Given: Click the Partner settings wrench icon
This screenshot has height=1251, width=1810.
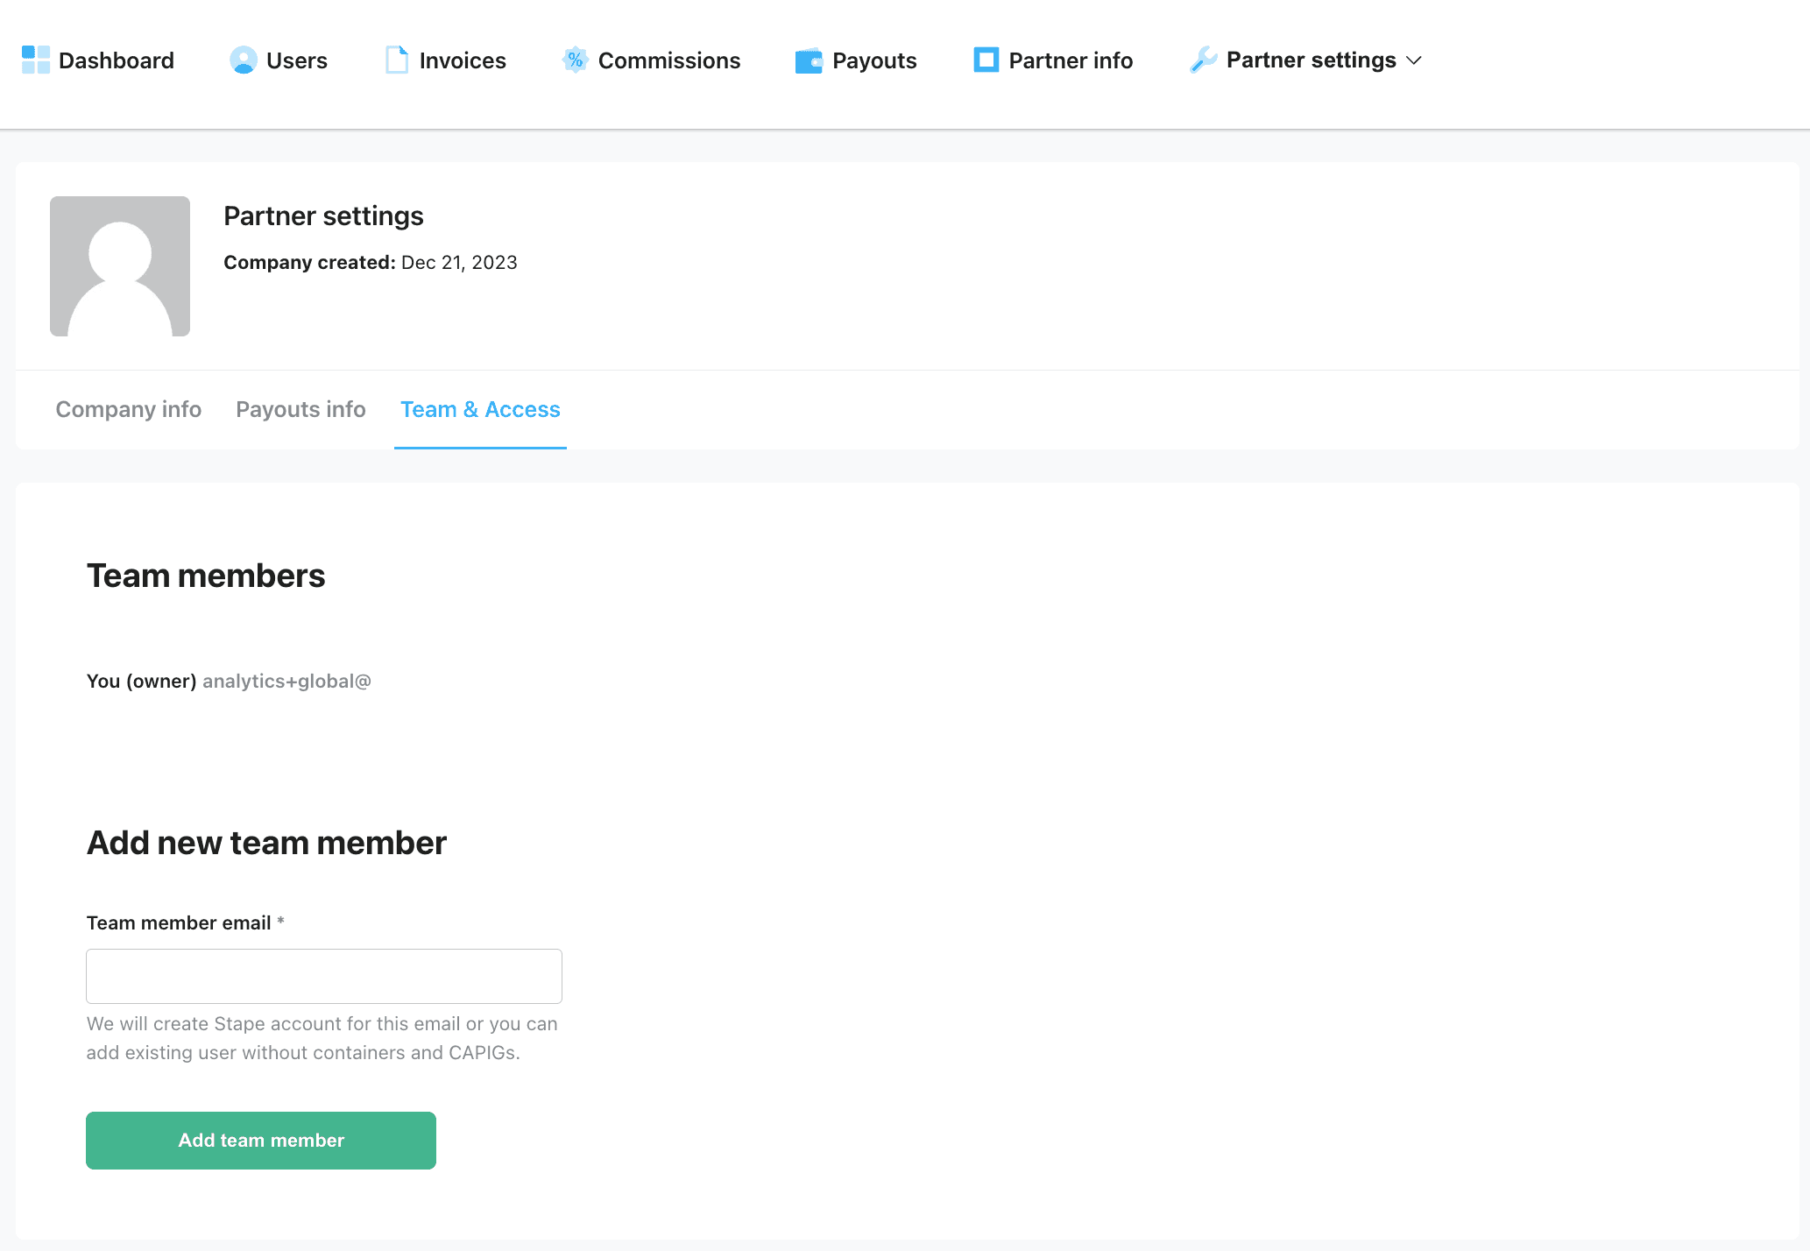Looking at the screenshot, I should point(1204,60).
